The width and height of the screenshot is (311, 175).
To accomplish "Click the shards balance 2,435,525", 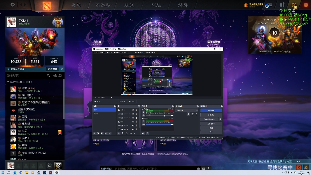I will (256, 4).
